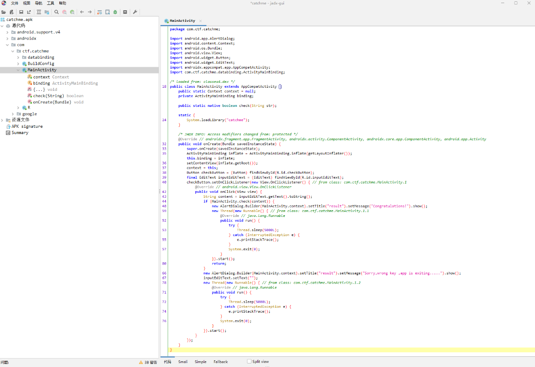Click the open file folder icon
Screen dimensions: 535x367
[x=4, y=12]
